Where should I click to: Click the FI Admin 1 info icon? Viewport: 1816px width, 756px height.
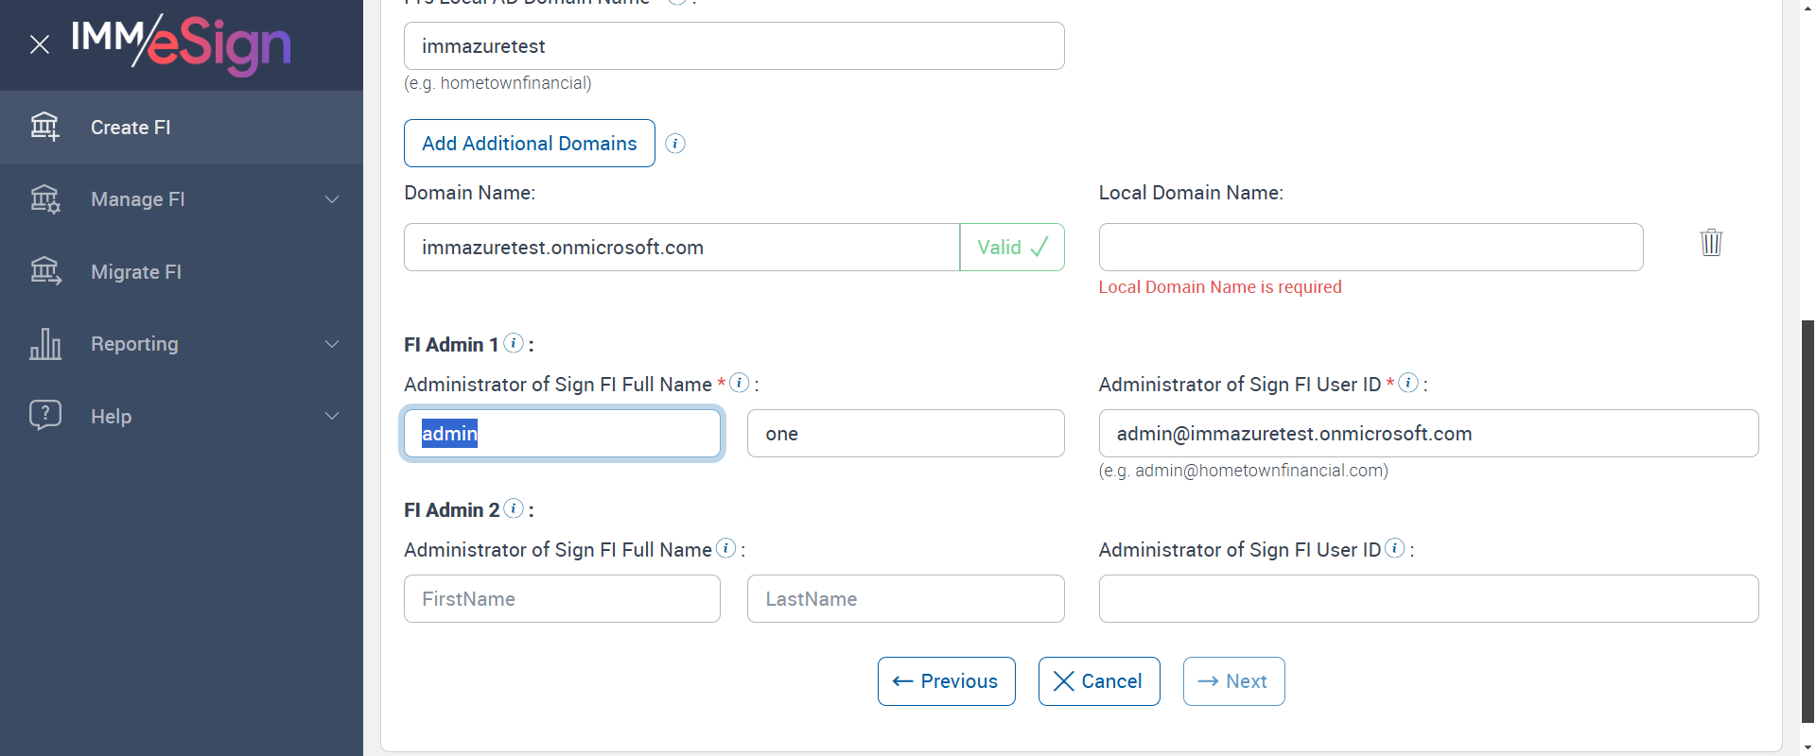click(x=514, y=343)
